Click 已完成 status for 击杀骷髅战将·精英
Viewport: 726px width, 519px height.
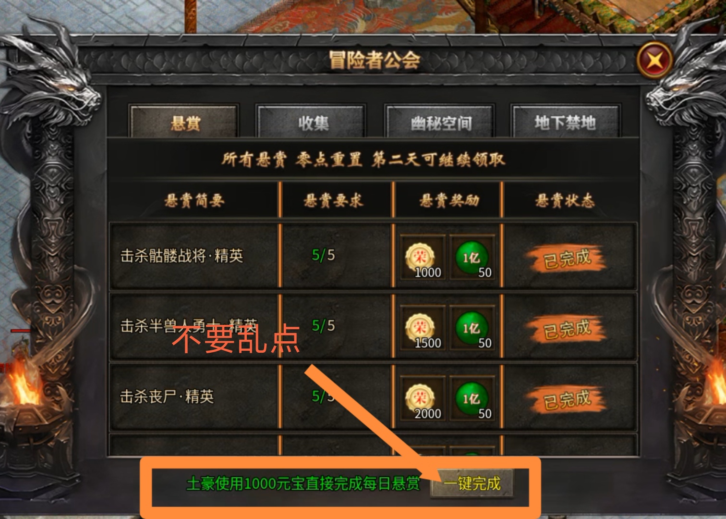[x=567, y=259]
